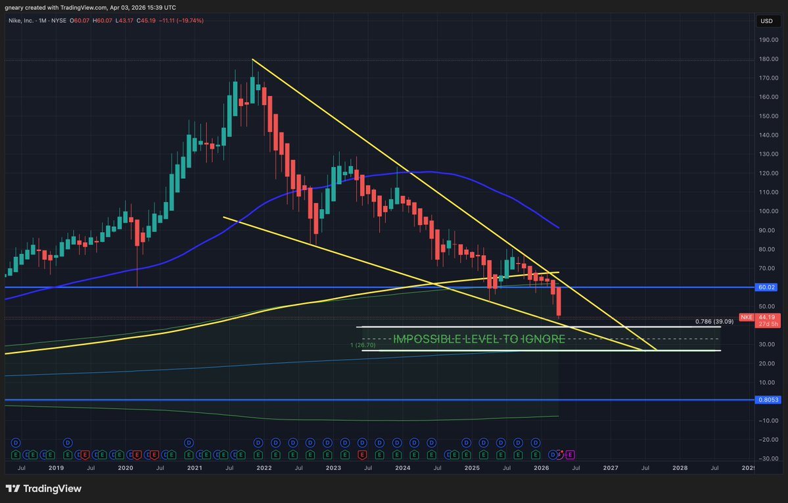Viewport: 788px width, 503px height.
Task: Click the 190.00 price axis label
Action: coord(768,39)
